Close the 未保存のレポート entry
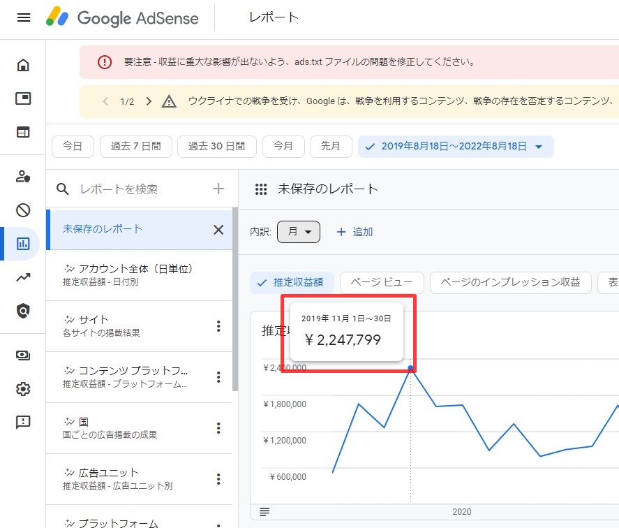The image size is (619, 528). 218,230
